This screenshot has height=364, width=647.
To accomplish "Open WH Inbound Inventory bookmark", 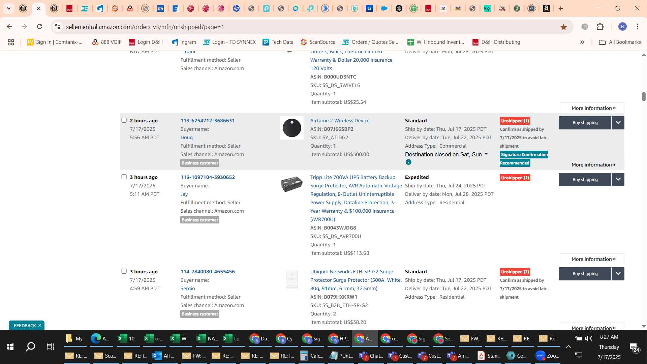I will pyautogui.click(x=436, y=42).
